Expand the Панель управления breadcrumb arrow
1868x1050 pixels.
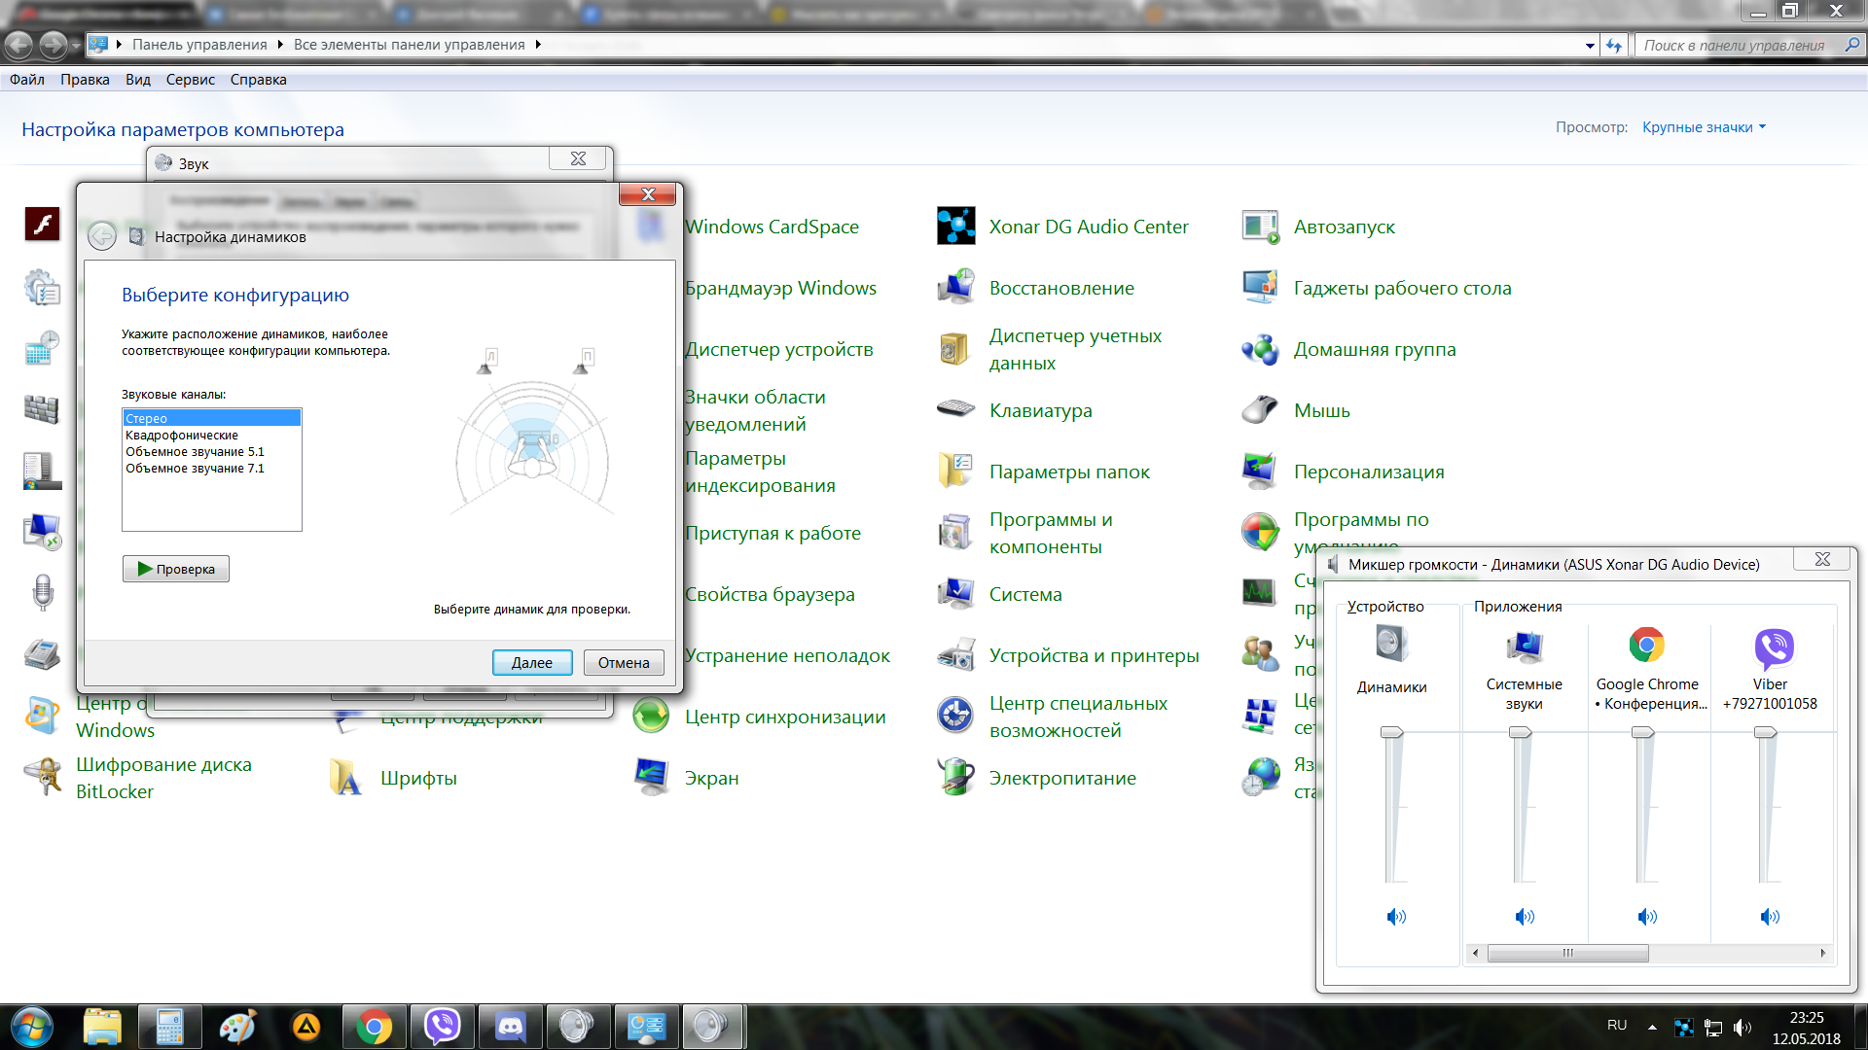pyautogui.click(x=280, y=45)
